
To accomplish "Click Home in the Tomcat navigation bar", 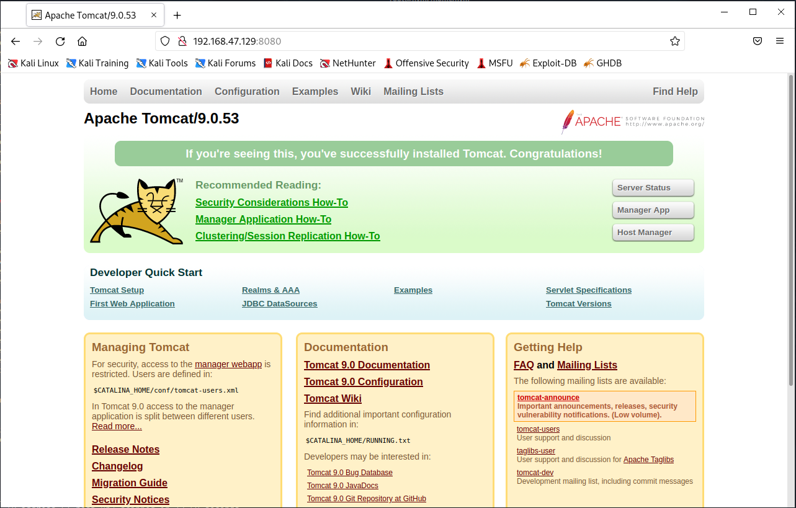I will [x=104, y=91].
